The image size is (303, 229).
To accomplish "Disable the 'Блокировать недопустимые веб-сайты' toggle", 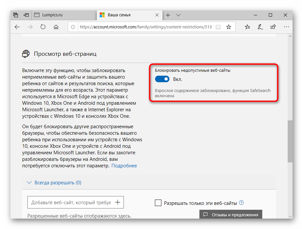I will pos(162,79).
